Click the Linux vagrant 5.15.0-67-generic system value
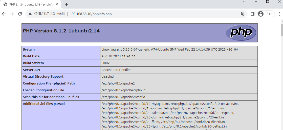283x130 pixels. click(169, 49)
